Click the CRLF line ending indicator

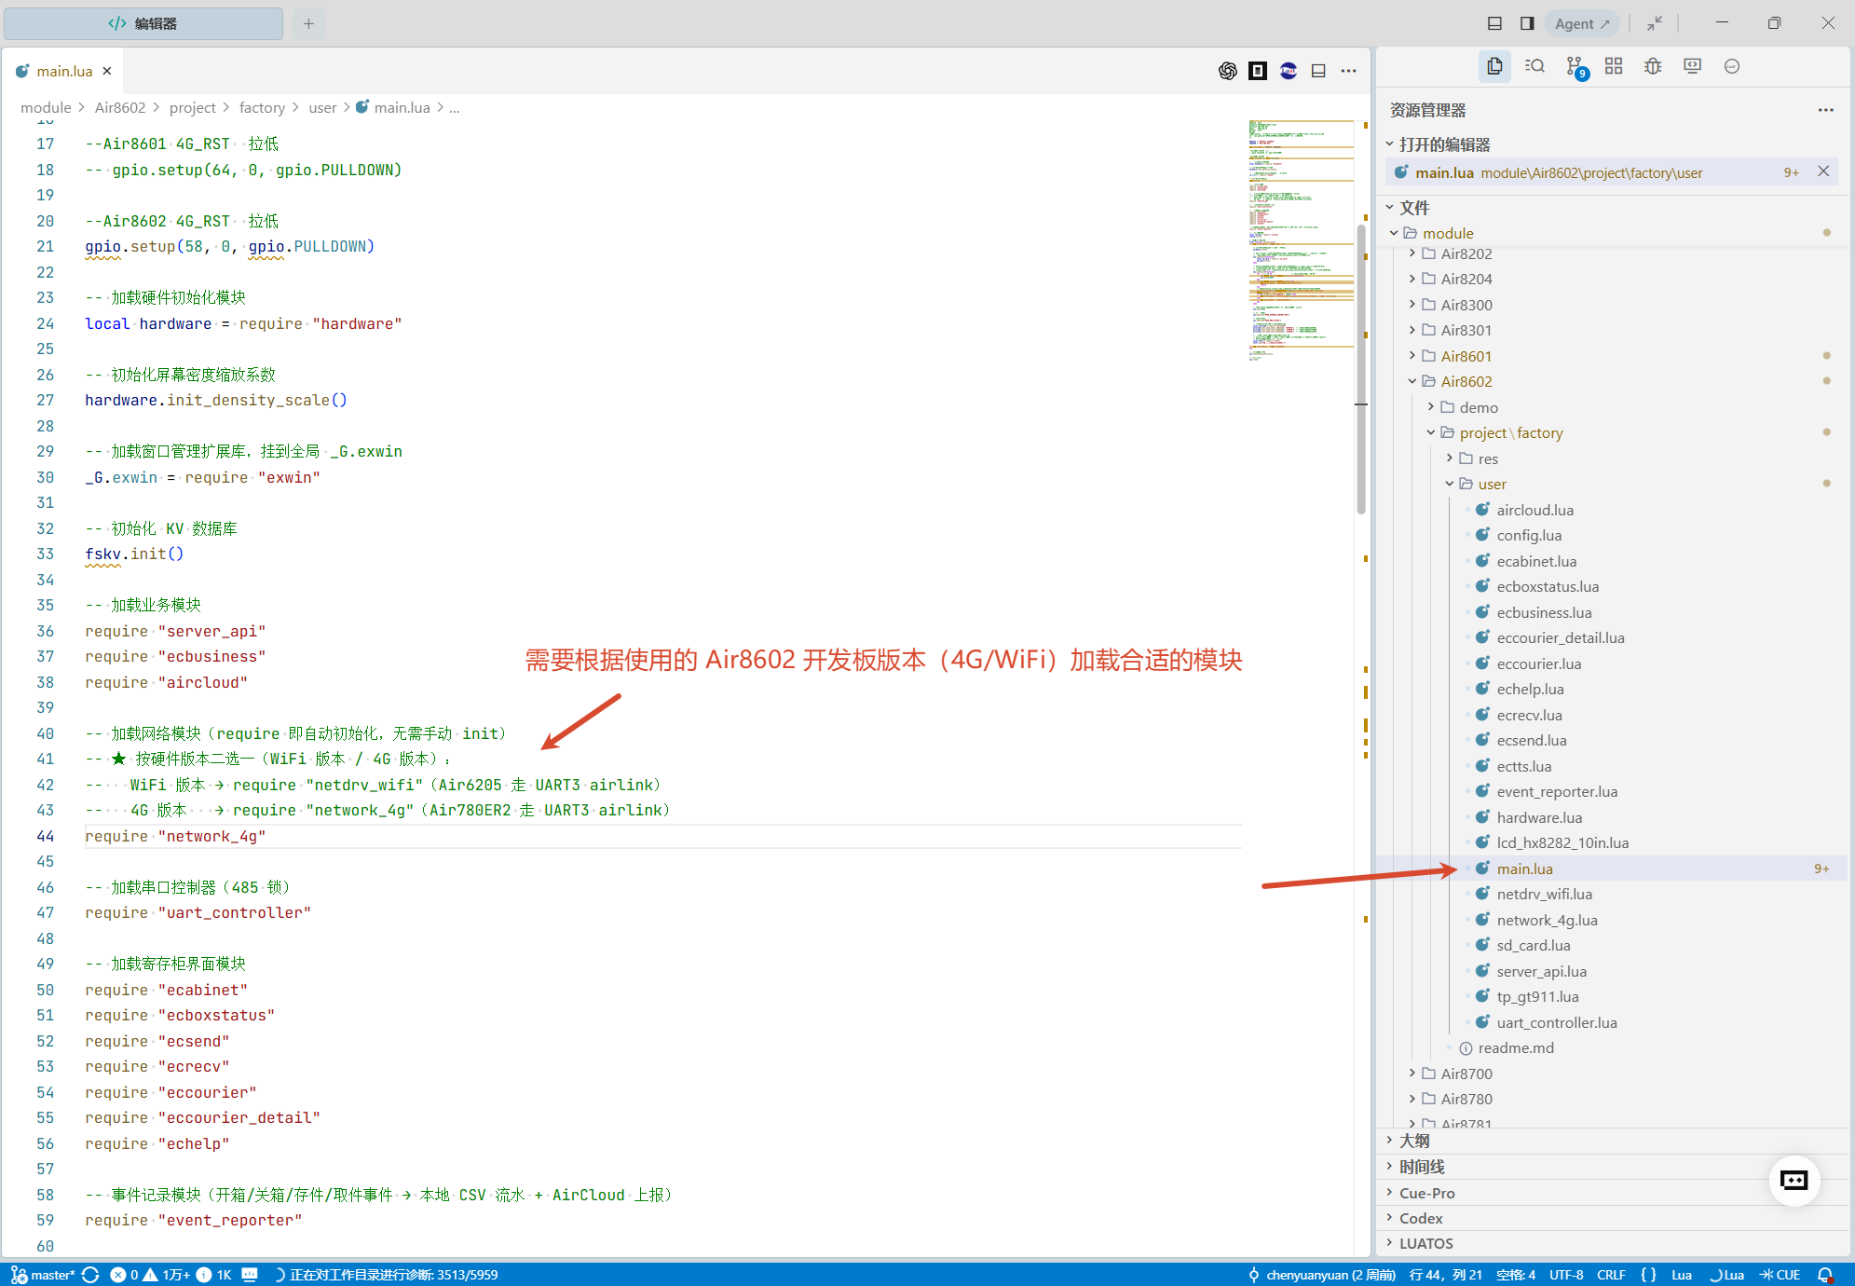tap(1611, 1275)
